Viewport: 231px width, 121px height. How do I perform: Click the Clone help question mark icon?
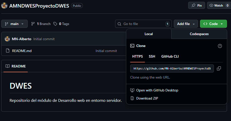[220, 46]
